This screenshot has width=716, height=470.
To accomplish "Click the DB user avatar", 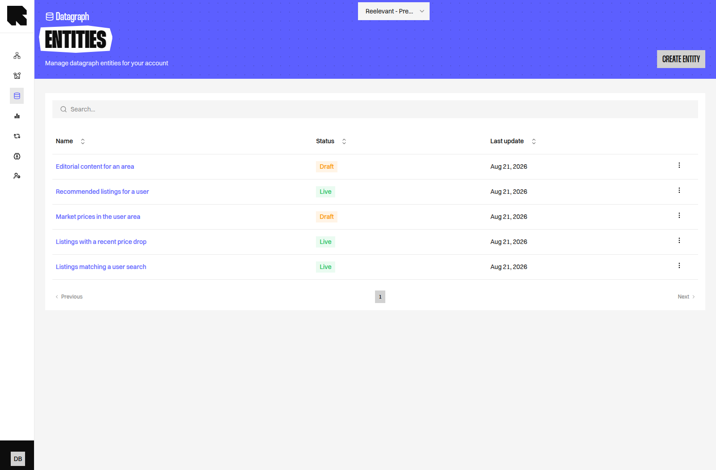I will pyautogui.click(x=18, y=459).
